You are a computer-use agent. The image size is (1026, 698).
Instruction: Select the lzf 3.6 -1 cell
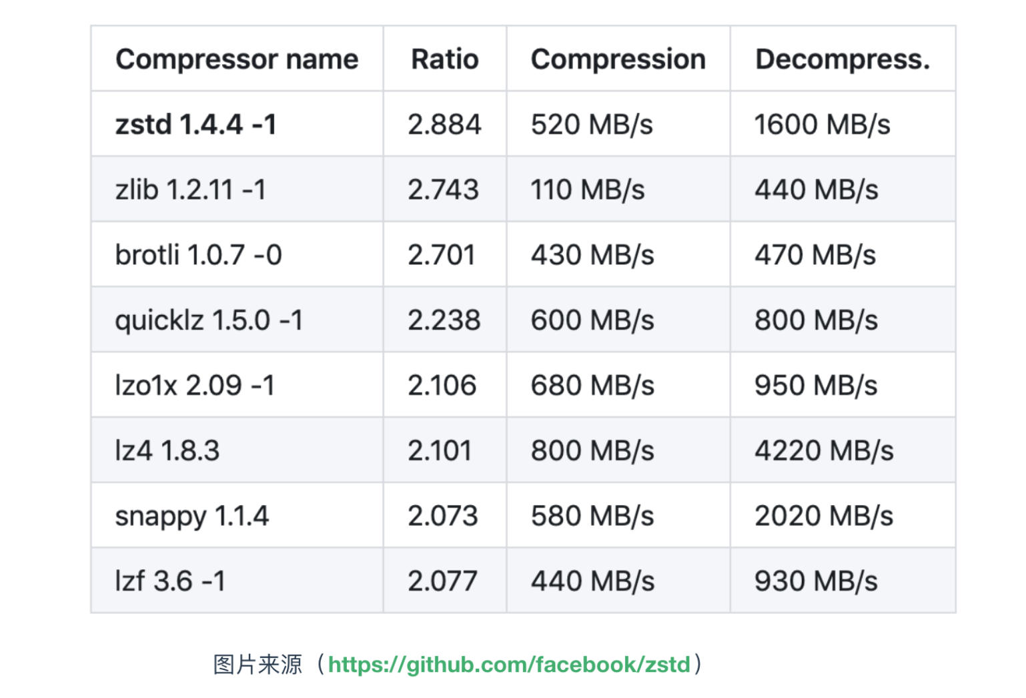click(x=237, y=581)
